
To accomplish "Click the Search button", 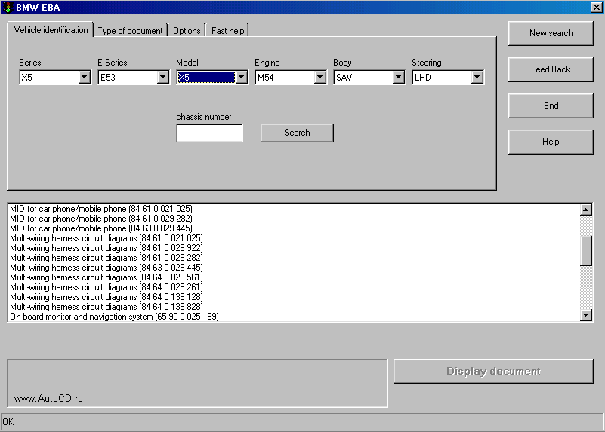I will click(x=297, y=133).
